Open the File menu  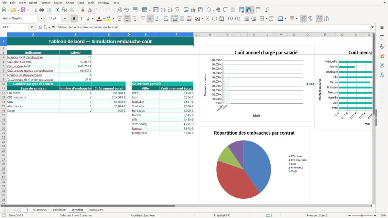[4, 3]
